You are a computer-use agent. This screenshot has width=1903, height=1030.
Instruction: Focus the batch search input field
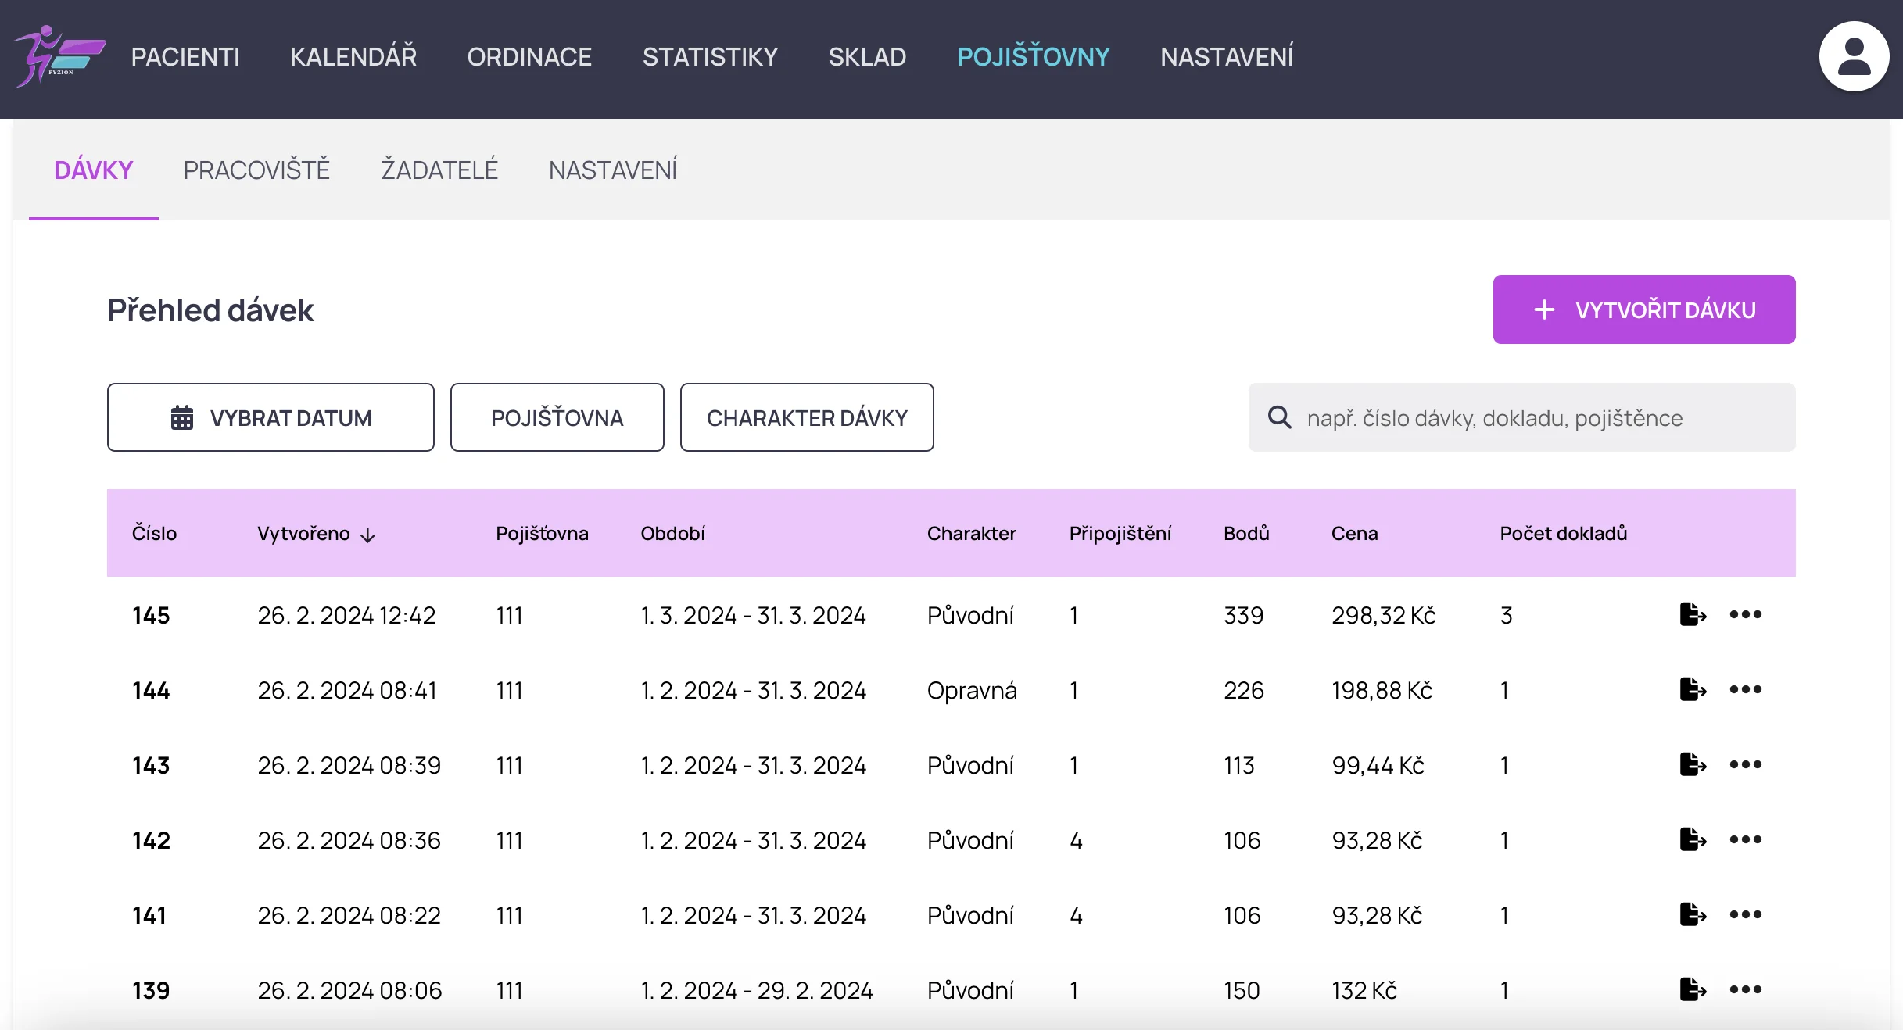tap(1532, 418)
